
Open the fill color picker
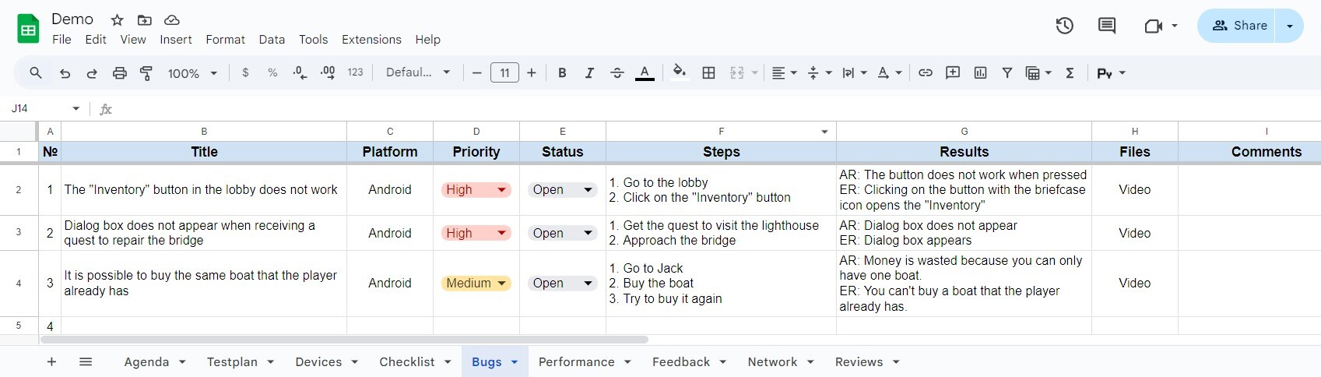(x=680, y=73)
